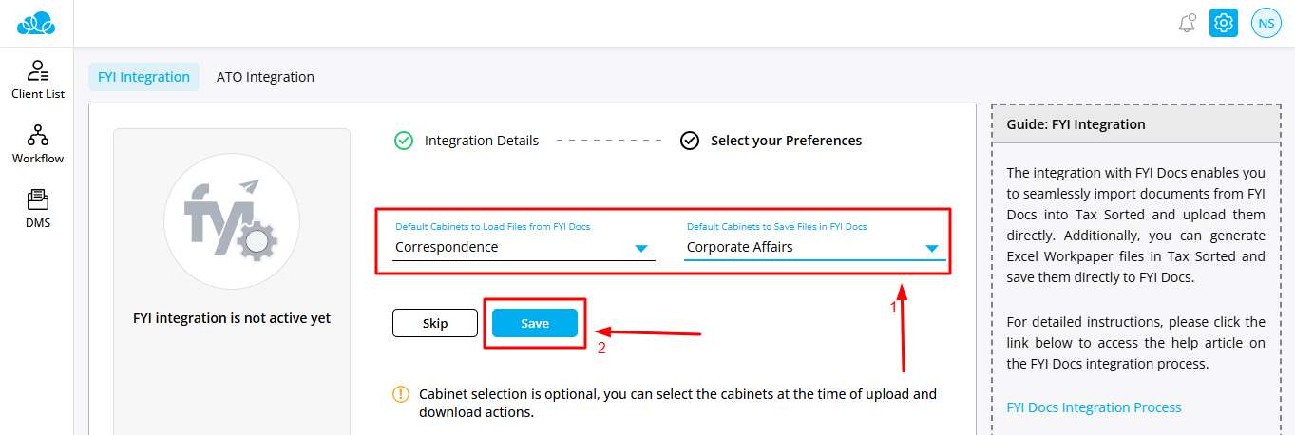Click the FYI logo gear image

click(x=232, y=220)
